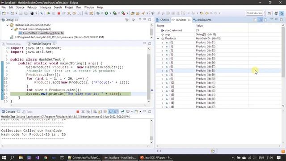Click the Console Terminate red square
Image resolution: width=286 pixels, height=161 pixels.
point(78,111)
